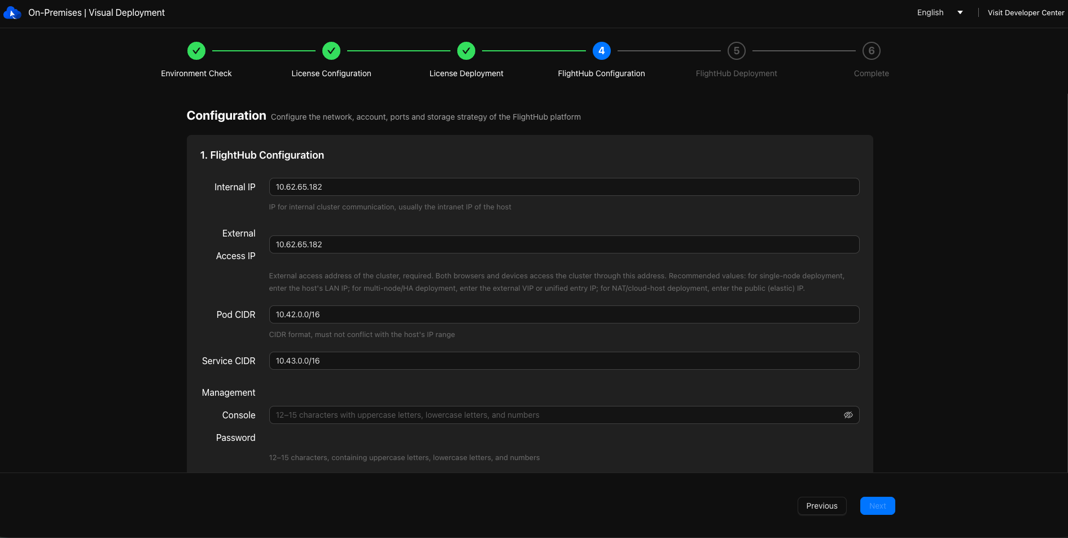Click the Management Console Password field
Image resolution: width=1068 pixels, height=538 pixels.
point(564,415)
